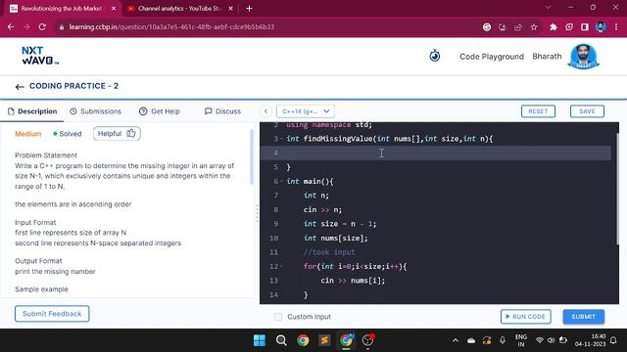Image resolution: width=627 pixels, height=352 pixels.
Task: Open Windows taskbar search
Action: (x=281, y=340)
